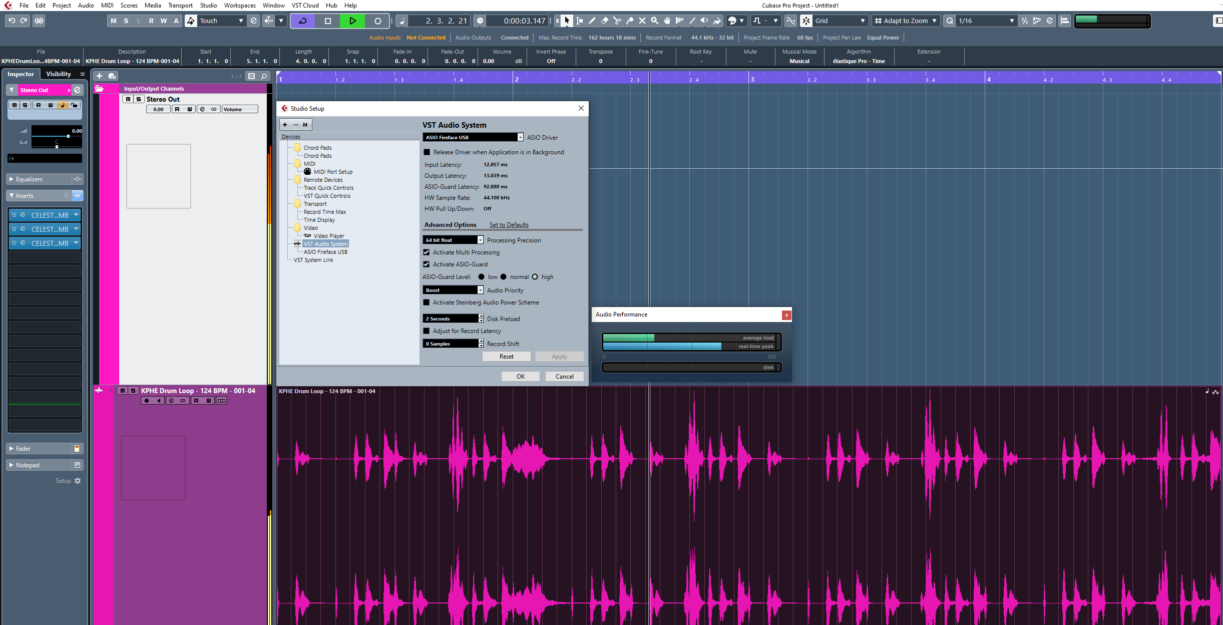The image size is (1223, 625).
Task: Select the Object Selection arrow tool
Action: tap(567, 21)
